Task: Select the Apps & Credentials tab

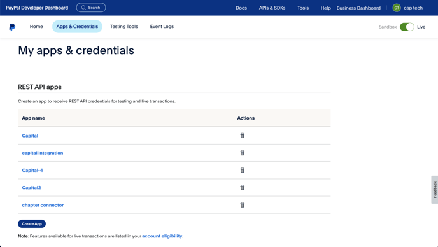Action: (x=77, y=27)
